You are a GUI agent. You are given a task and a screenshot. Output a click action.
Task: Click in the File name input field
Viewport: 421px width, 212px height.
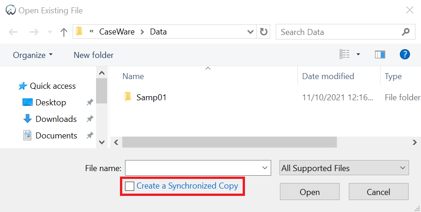192,168
